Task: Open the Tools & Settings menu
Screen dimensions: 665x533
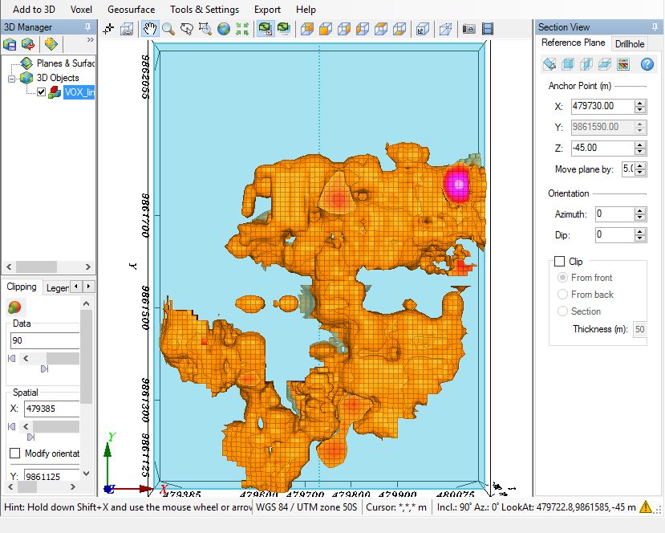Action: [x=204, y=10]
